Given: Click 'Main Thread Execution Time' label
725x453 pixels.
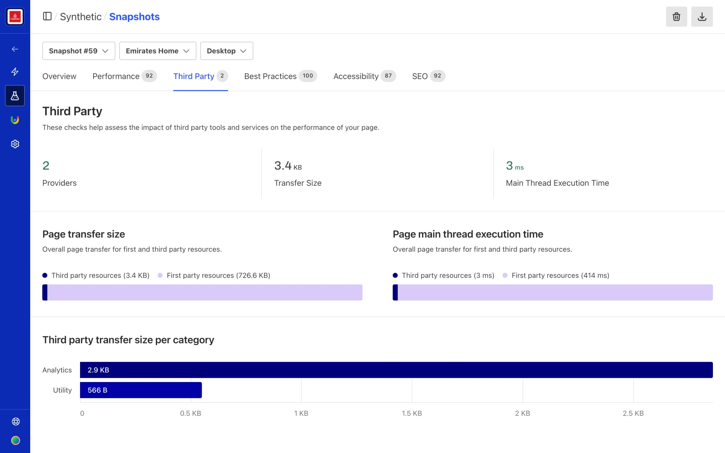Looking at the screenshot, I should click(557, 183).
